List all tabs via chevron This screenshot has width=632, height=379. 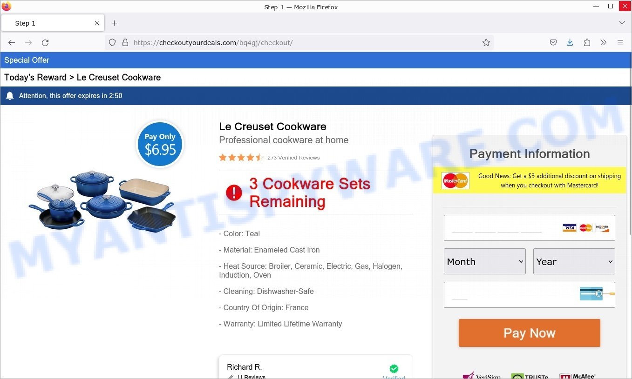point(622,23)
